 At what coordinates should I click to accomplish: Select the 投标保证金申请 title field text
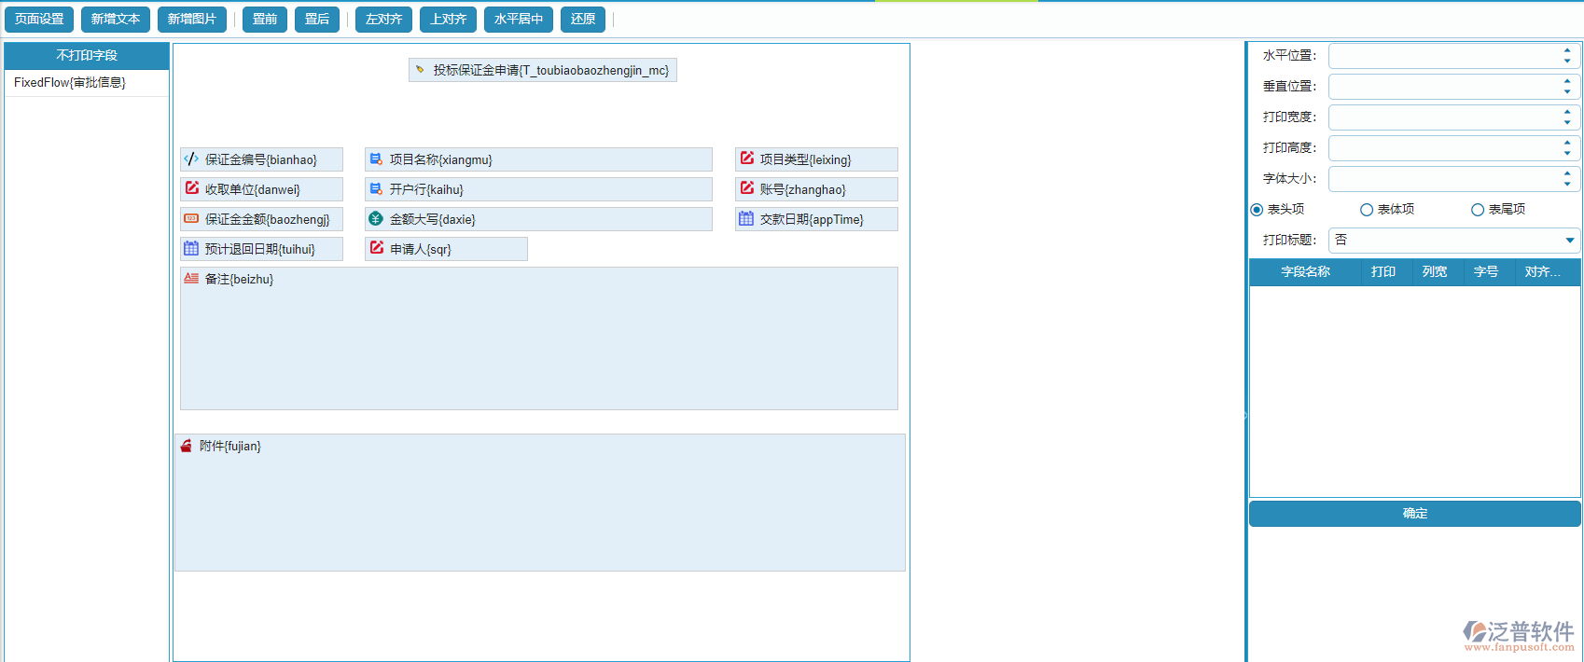pos(551,70)
